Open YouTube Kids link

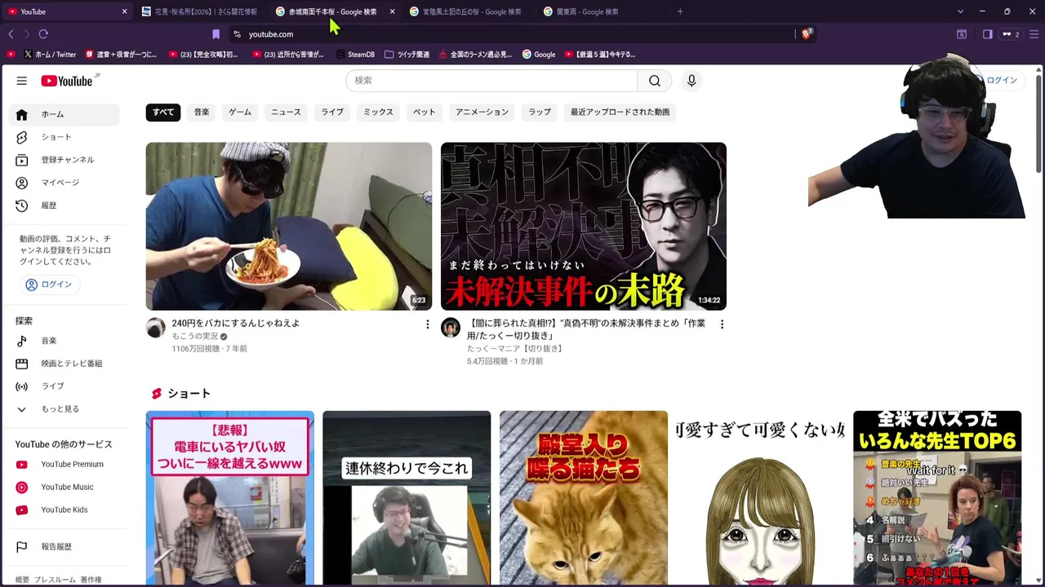pyautogui.click(x=64, y=510)
